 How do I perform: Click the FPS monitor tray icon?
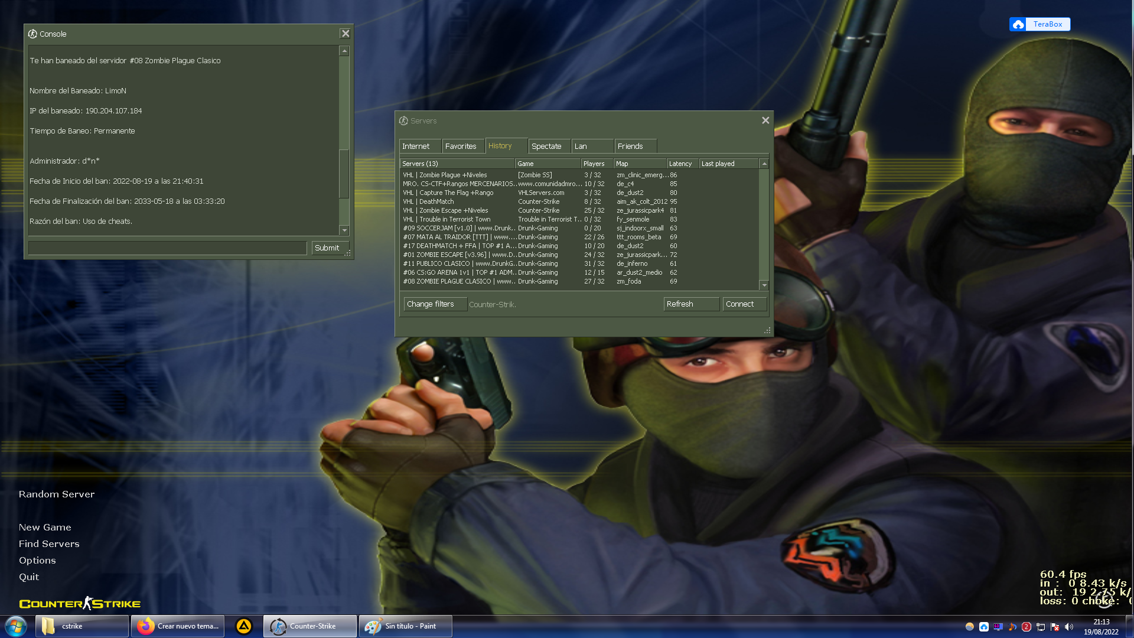(998, 627)
